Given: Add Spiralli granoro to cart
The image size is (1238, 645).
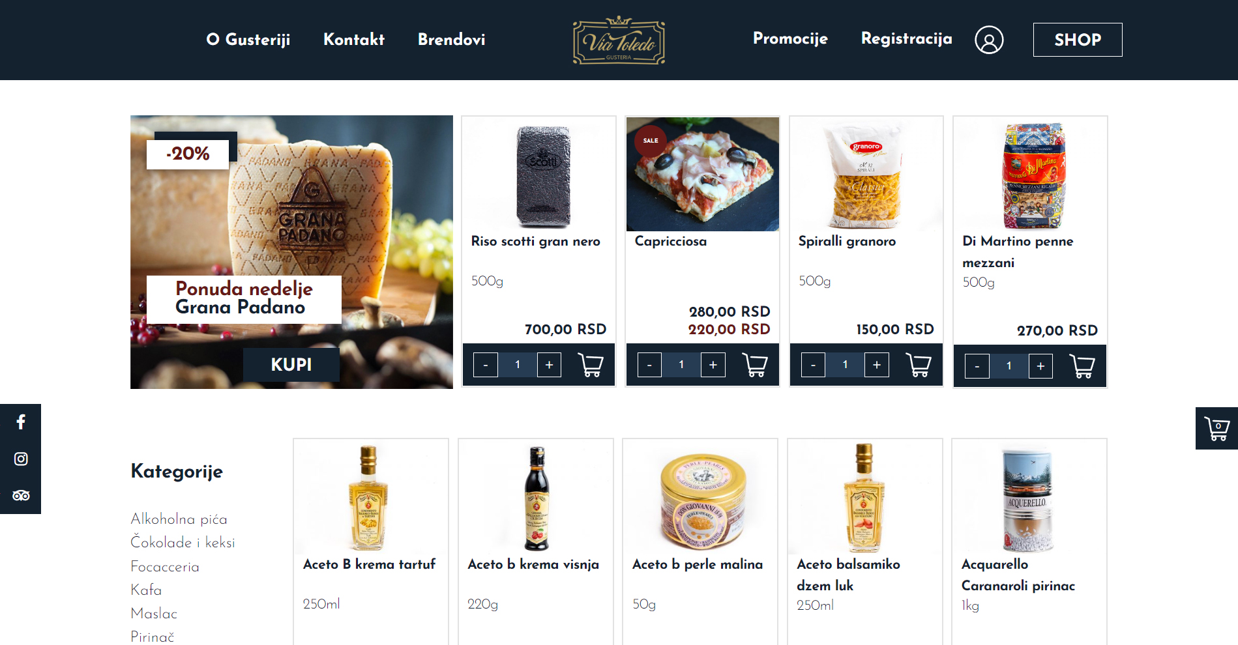Looking at the screenshot, I should click(x=919, y=365).
